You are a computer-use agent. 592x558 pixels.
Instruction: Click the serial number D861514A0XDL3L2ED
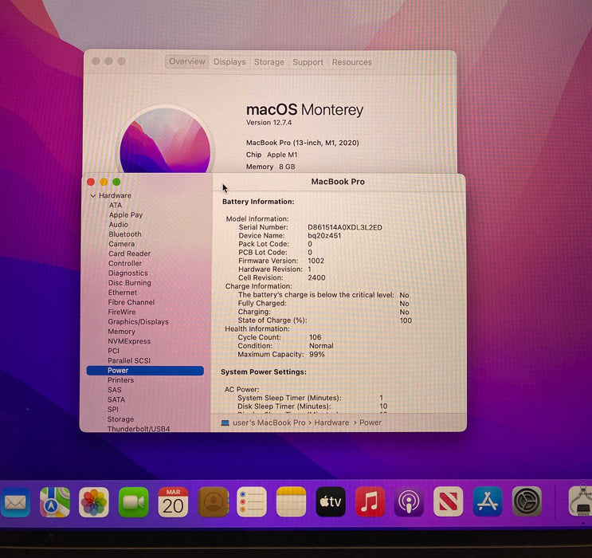pyautogui.click(x=345, y=227)
